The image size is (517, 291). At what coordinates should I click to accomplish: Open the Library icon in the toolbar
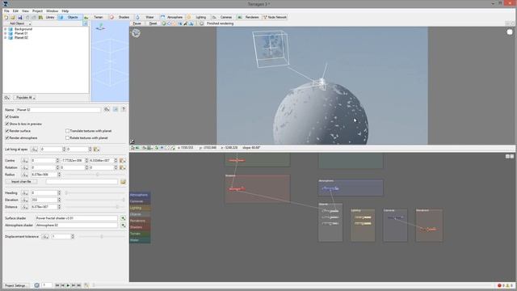click(41, 17)
